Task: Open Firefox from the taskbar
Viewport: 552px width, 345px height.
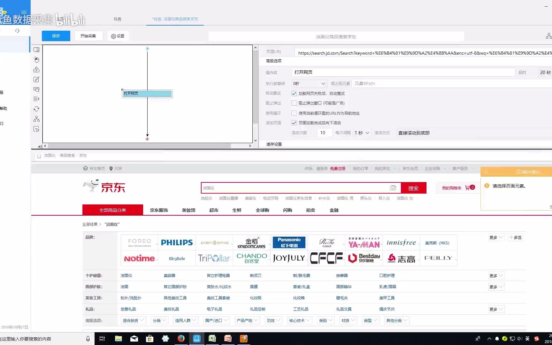Action: (181, 339)
